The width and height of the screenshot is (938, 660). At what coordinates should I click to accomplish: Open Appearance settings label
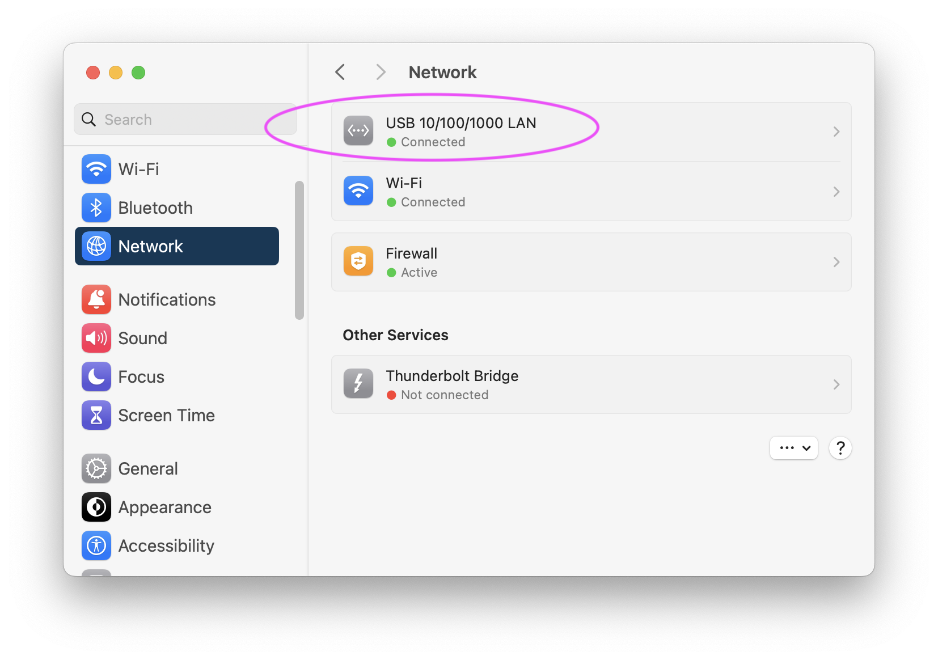pos(164,507)
